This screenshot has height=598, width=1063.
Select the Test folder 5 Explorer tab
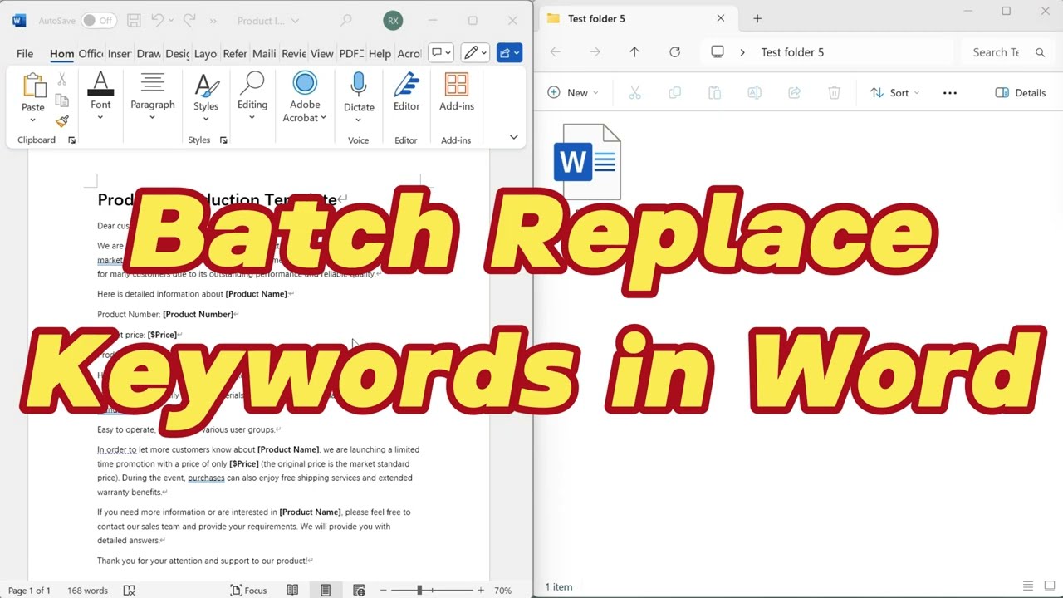tap(637, 18)
